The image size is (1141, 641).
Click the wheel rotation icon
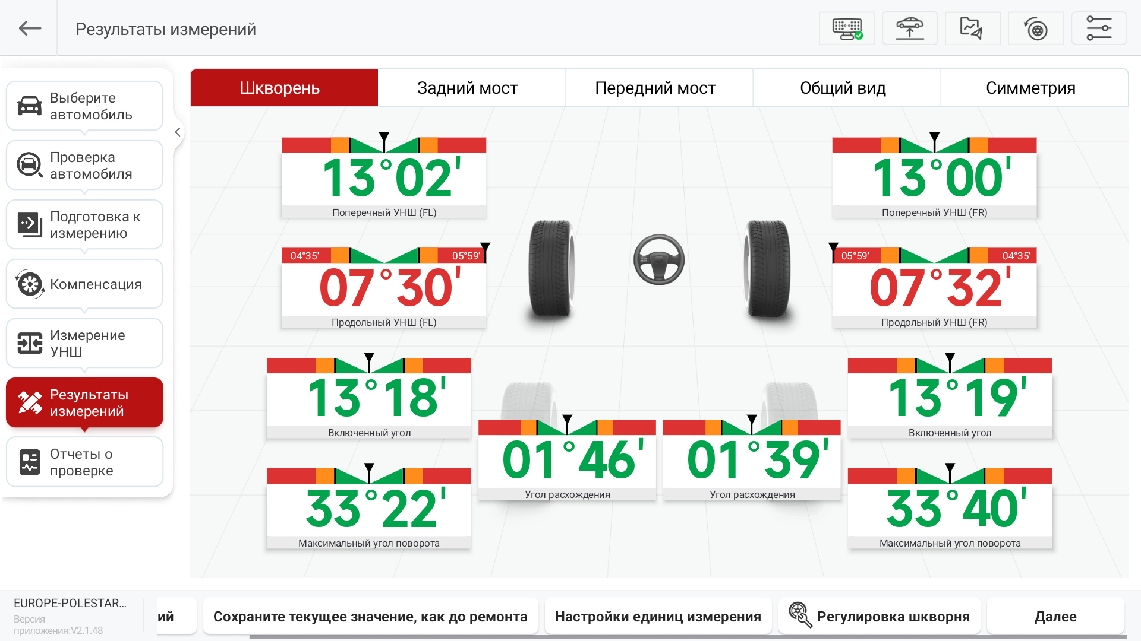tap(1036, 28)
